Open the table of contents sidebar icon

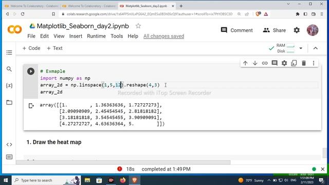pyautogui.click(x=9, y=52)
